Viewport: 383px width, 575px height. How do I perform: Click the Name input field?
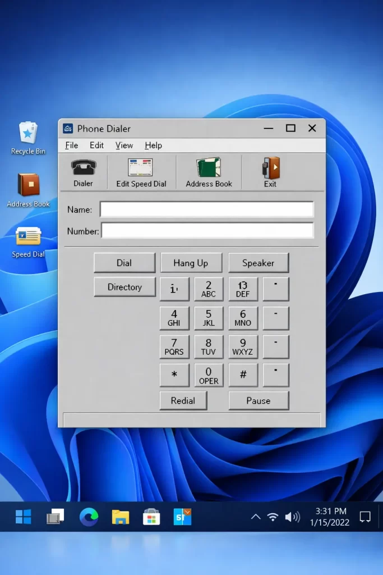coord(207,209)
